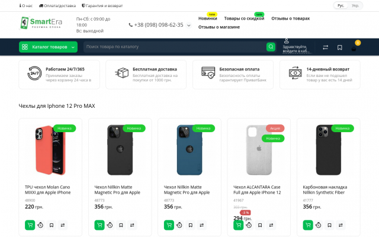Click Бесплатная доставка info card
The image size is (379, 237).
coord(146,75)
